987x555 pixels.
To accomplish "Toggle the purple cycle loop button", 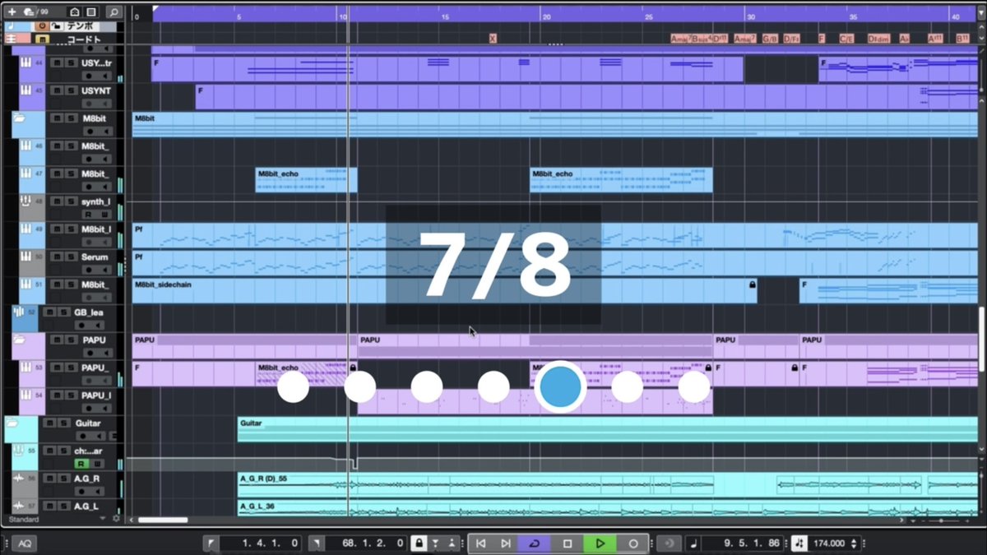I will coord(534,543).
